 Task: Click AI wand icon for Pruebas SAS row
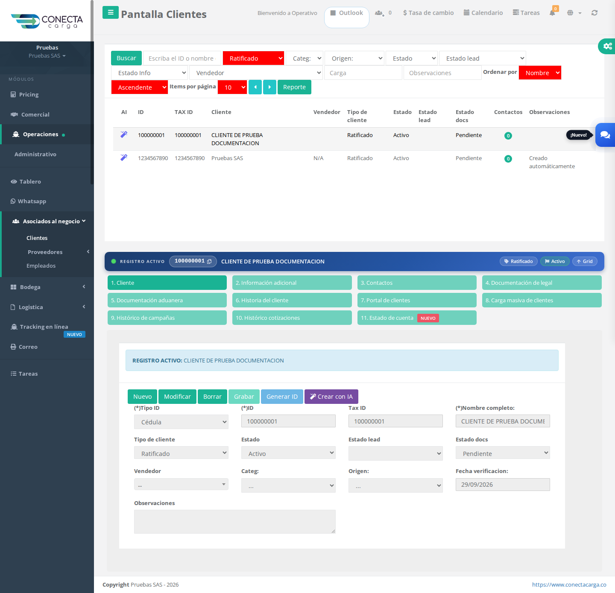click(124, 158)
